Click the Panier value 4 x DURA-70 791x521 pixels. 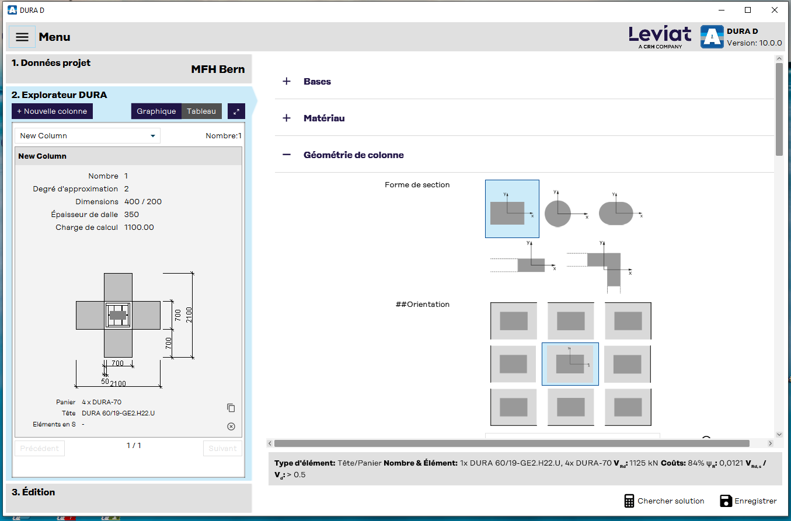(102, 402)
